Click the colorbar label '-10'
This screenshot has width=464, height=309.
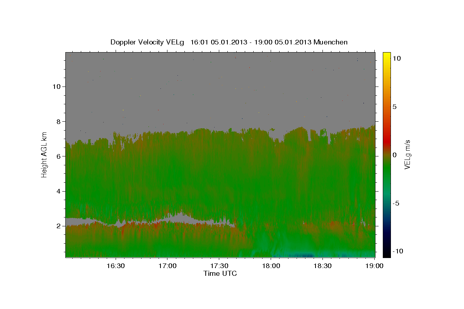[398, 251]
